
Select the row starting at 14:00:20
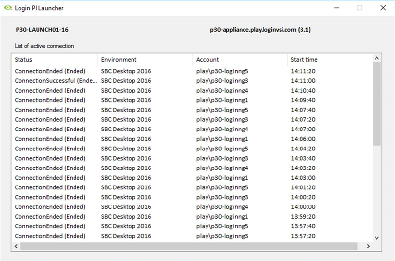[x=192, y=197]
